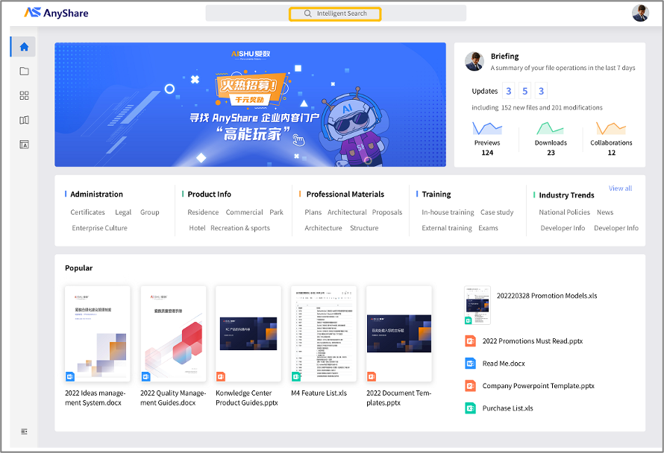Click the Intelligent Search field

tap(335, 13)
